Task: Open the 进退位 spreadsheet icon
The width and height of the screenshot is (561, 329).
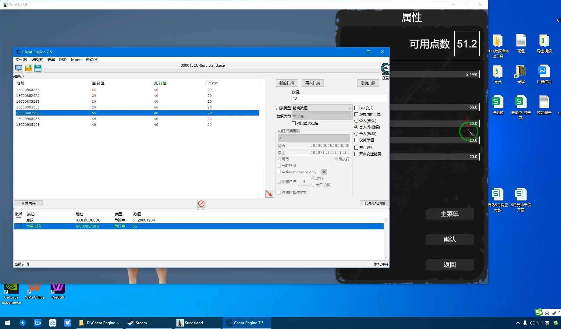Action: tap(498, 105)
